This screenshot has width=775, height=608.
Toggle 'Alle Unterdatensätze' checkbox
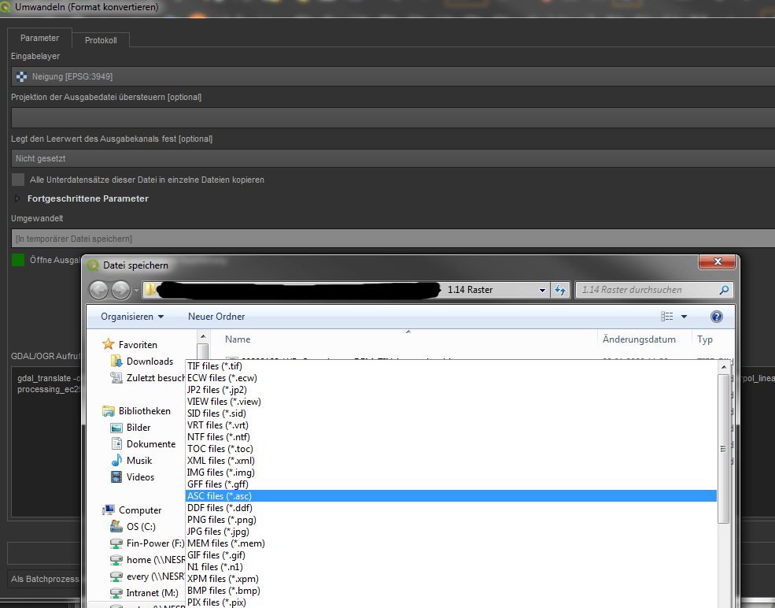pos(18,180)
